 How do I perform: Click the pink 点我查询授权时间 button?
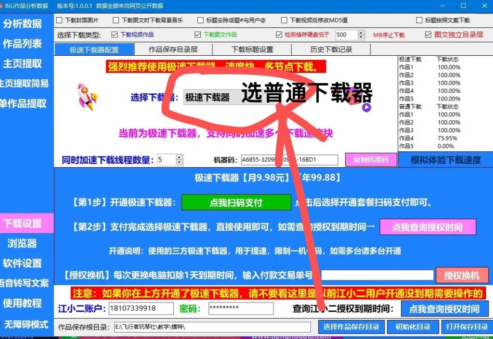tap(428, 227)
